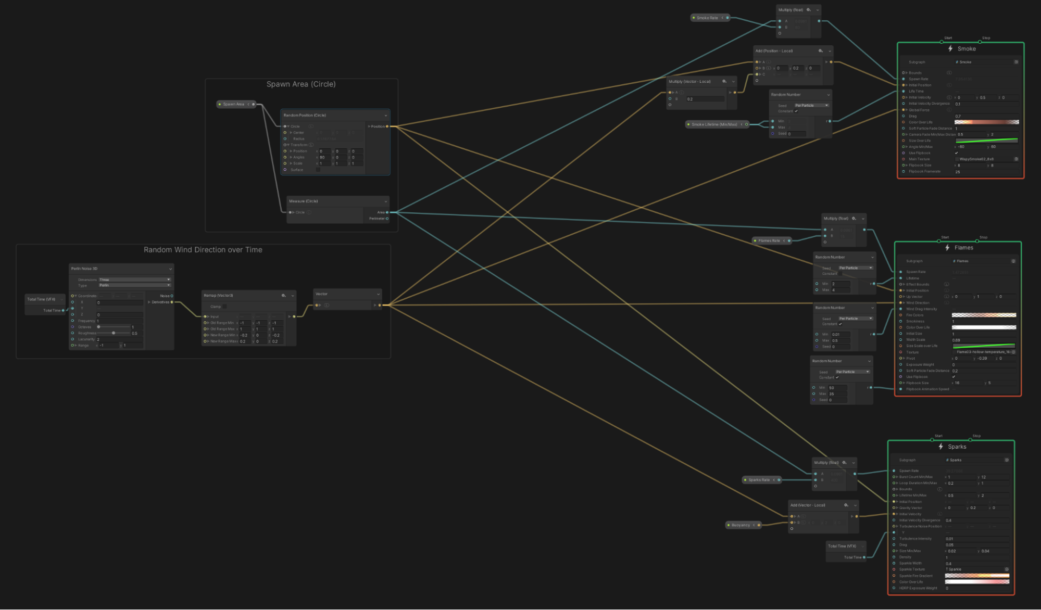Toggle Use Flipbook checkbox in Smoke block

click(956, 153)
